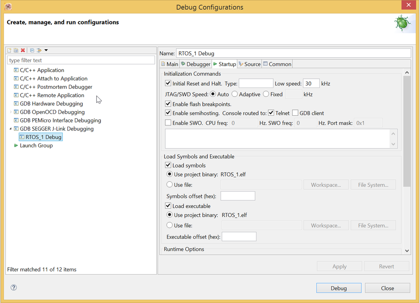Collapse the GDB SEGGER J-Link Debugging node
The height and width of the screenshot is (303, 420).
11,129
